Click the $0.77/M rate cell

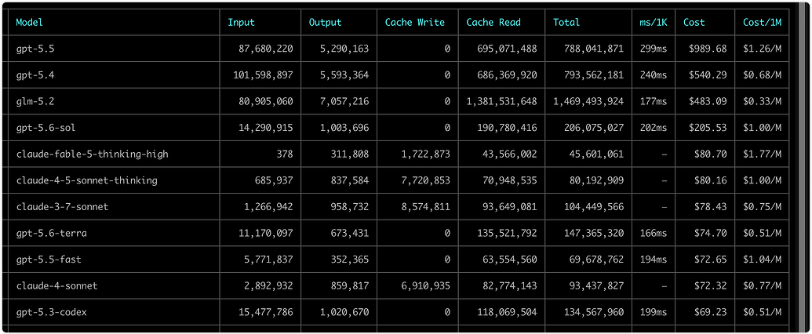coord(763,286)
